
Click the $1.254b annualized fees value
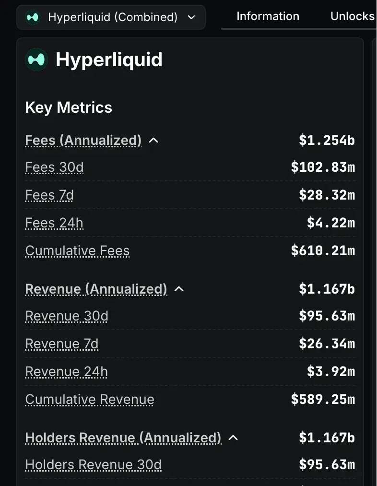point(327,141)
